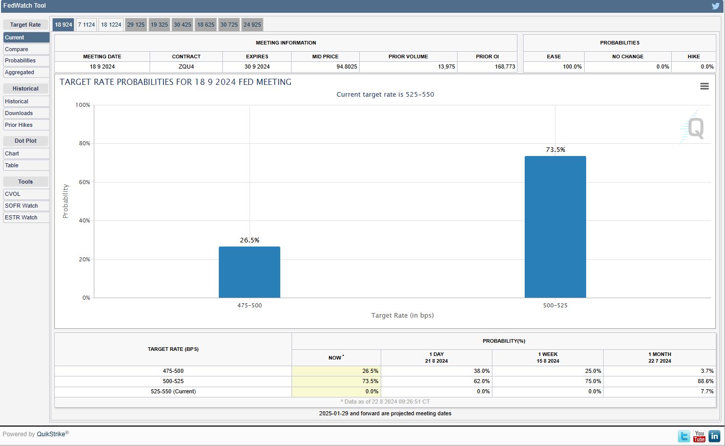Click the 475-500 bar in the chart
This screenshot has height=446, width=725.
point(250,272)
